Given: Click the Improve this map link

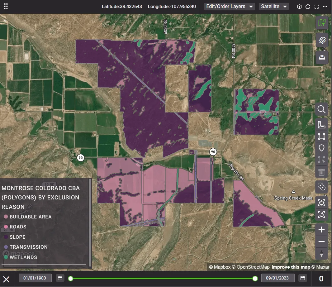Looking at the screenshot, I should (291, 267).
